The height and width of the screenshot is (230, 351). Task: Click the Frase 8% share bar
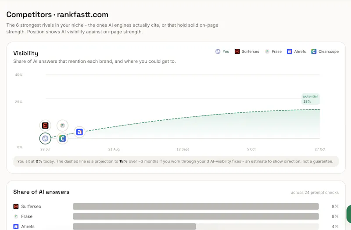196,216
